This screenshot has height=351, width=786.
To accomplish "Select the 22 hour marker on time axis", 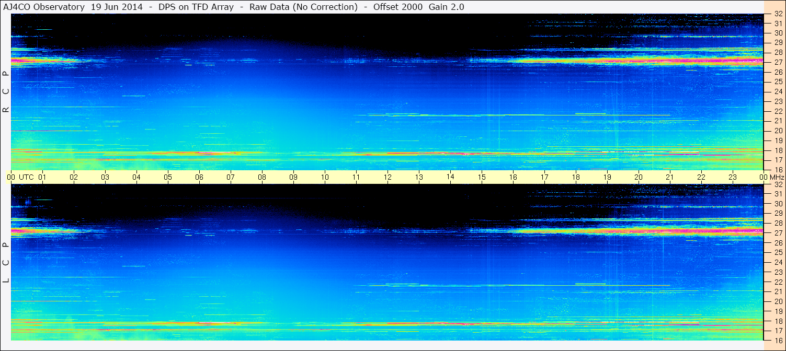I will point(701,177).
